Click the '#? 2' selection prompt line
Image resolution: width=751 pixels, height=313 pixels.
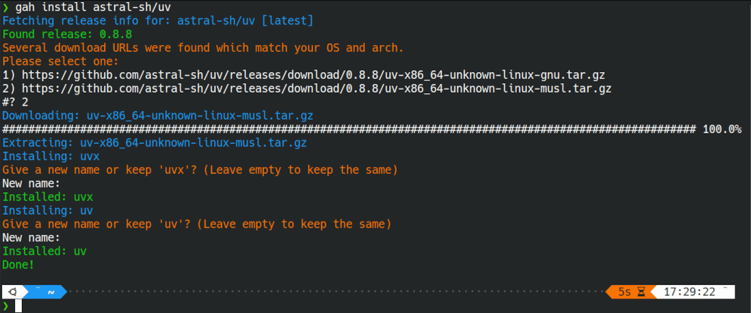[16, 102]
